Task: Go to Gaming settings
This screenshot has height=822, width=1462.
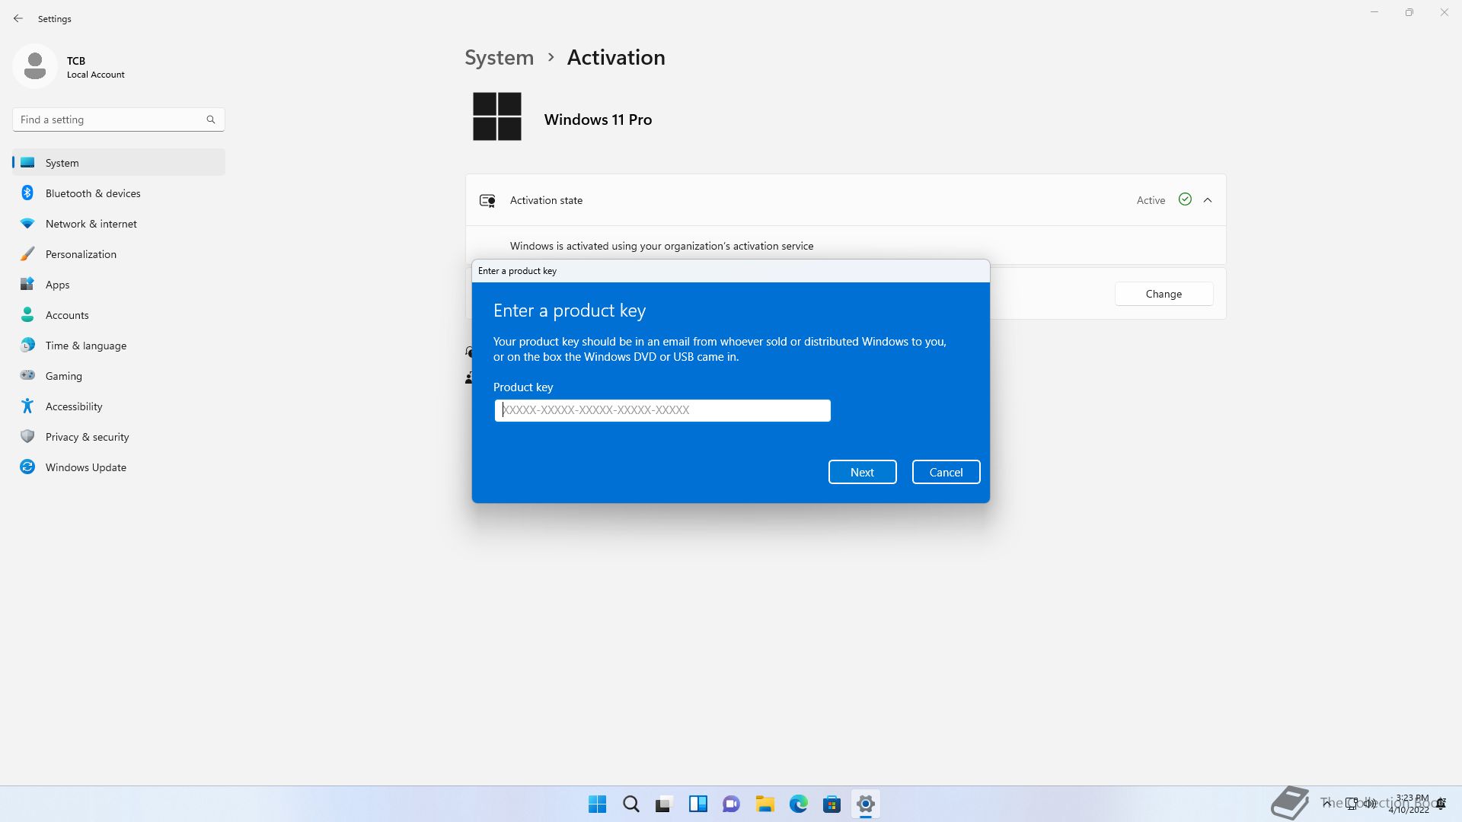Action: (119, 376)
